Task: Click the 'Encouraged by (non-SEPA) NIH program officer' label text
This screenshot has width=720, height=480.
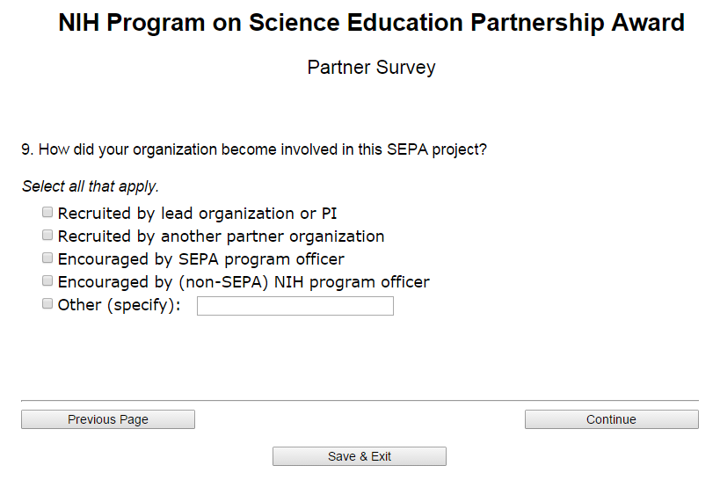Action: pos(244,282)
